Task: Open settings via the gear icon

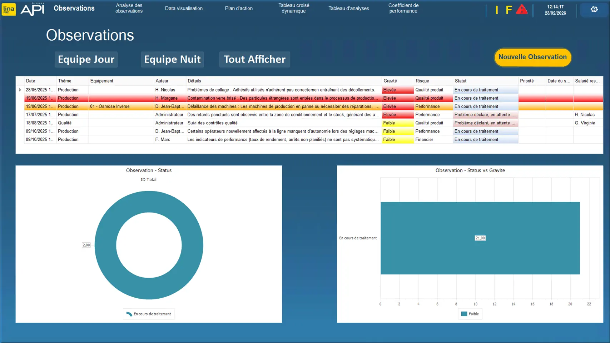Action: coord(594,10)
